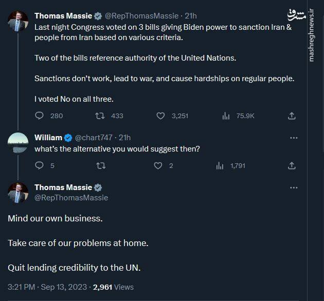Image resolution: width=324 pixels, height=301 pixels.
Task: Click Thomas Massie's avatar on the reply tweet
Action: pyautogui.click(x=18, y=193)
